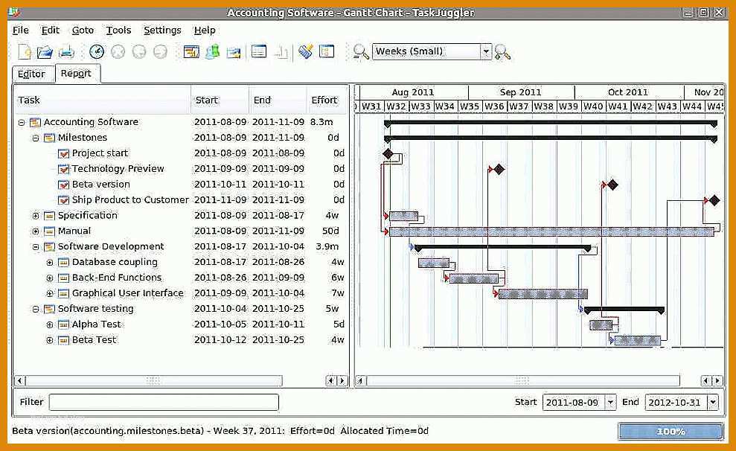This screenshot has height=451, width=736.
Task: Collapse the Accounting Software tree node
Action: point(22,123)
